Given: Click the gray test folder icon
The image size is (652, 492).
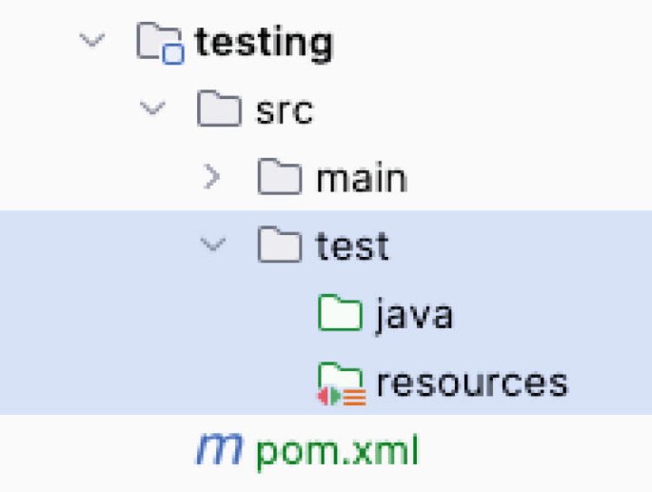Looking at the screenshot, I should point(280,245).
